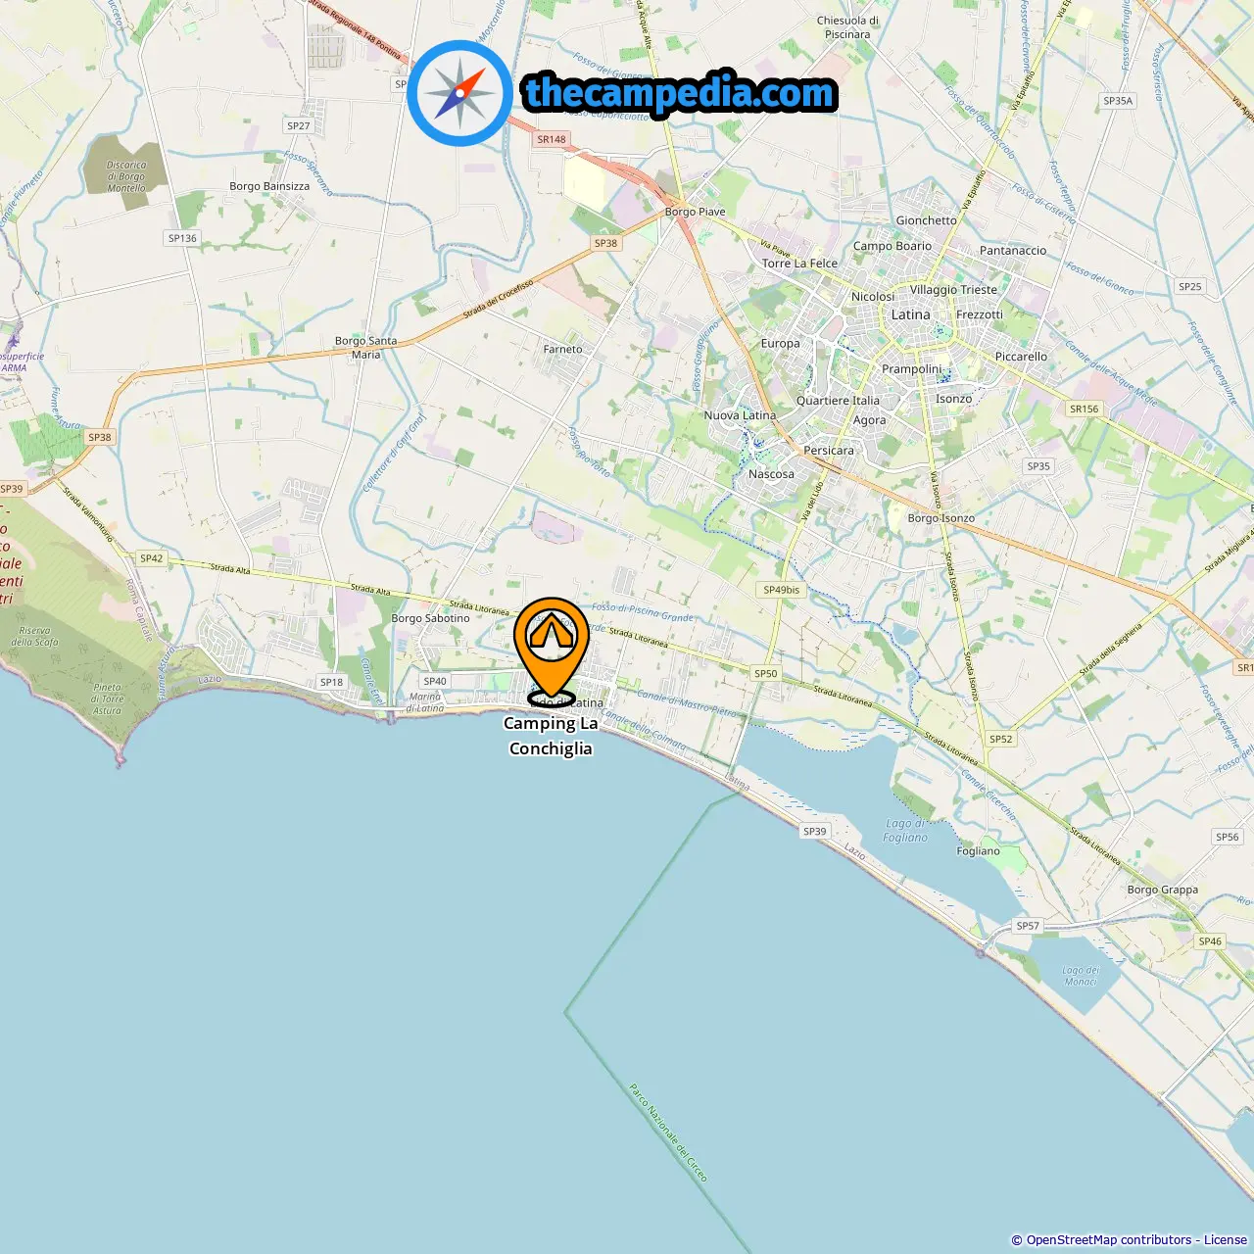Viewport: 1254px width, 1254px height.
Task: Open OpenStreetMap contributors attribution link
Action: [1108, 1240]
